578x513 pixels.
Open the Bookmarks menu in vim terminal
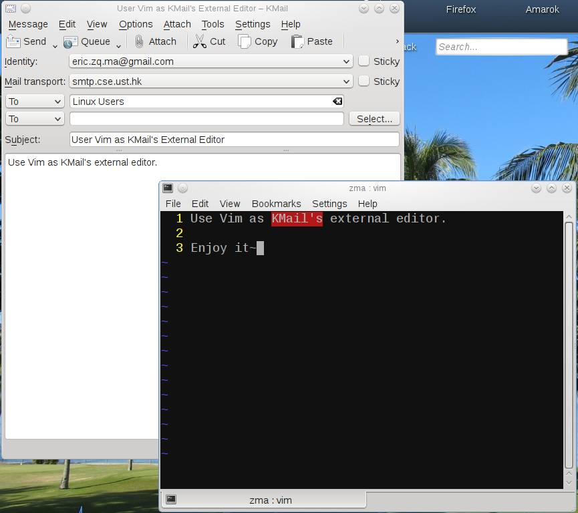tap(276, 204)
